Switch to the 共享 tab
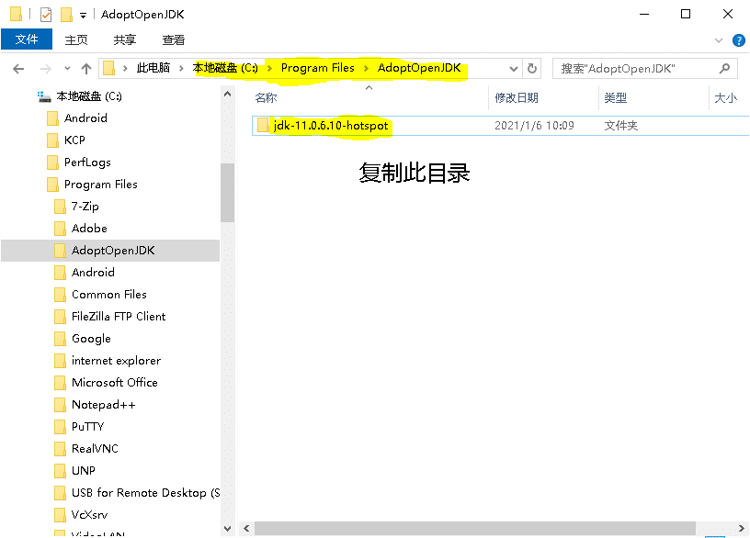 (125, 39)
